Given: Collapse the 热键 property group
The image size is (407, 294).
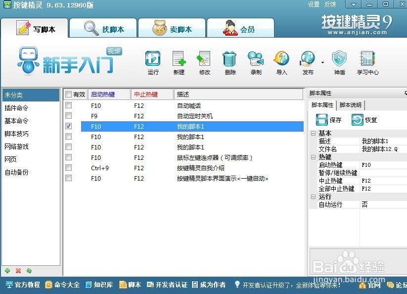Looking at the screenshot, I should (314, 157).
